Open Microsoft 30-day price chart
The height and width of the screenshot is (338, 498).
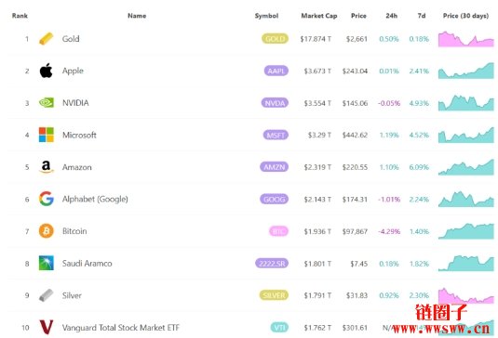(x=466, y=135)
